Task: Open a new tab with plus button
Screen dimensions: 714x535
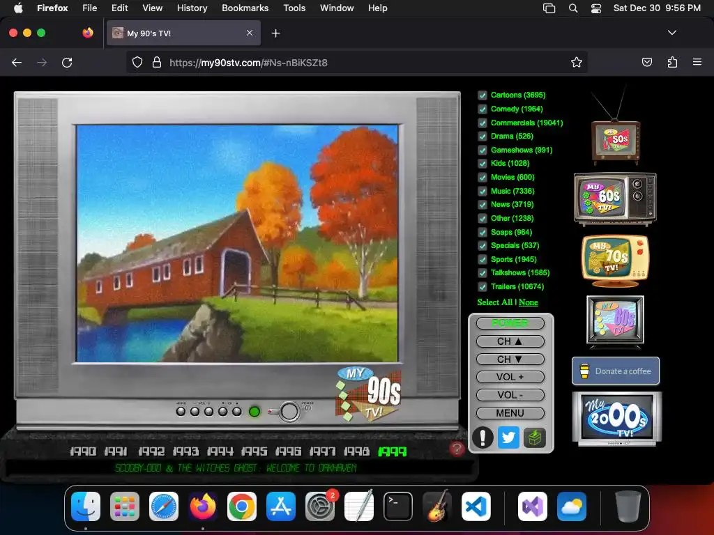Action: pos(275,33)
